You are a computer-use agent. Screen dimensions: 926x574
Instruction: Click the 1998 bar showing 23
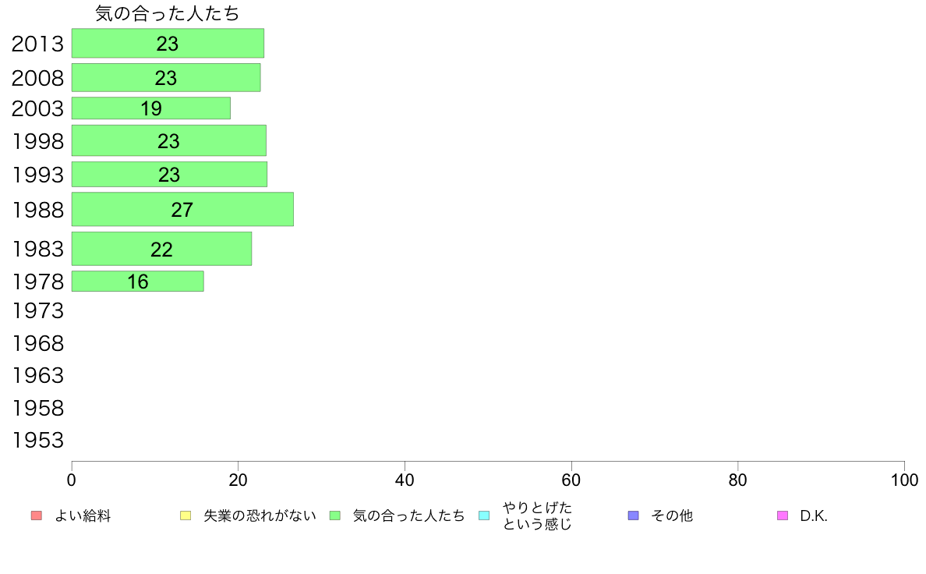pyautogui.click(x=169, y=140)
